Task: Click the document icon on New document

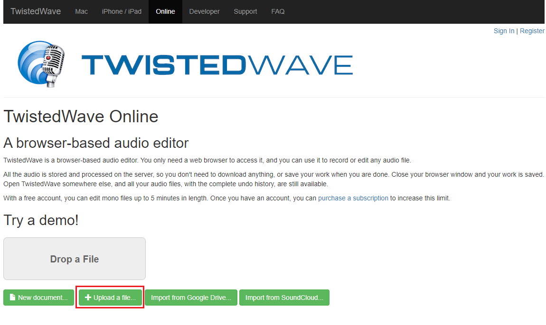Action: (12, 297)
